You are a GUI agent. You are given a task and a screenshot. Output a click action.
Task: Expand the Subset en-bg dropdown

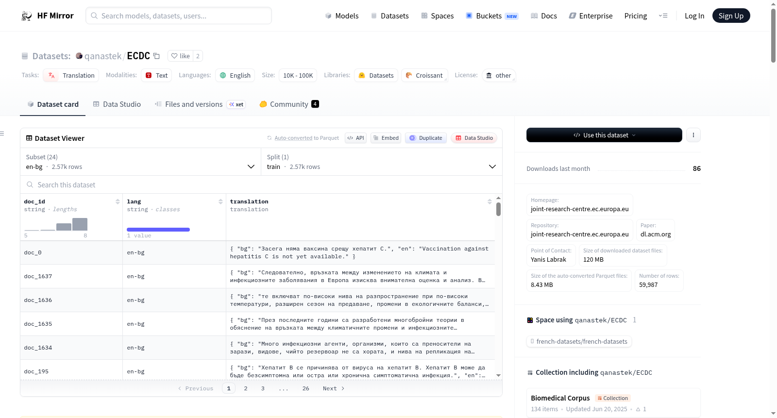[141, 162]
